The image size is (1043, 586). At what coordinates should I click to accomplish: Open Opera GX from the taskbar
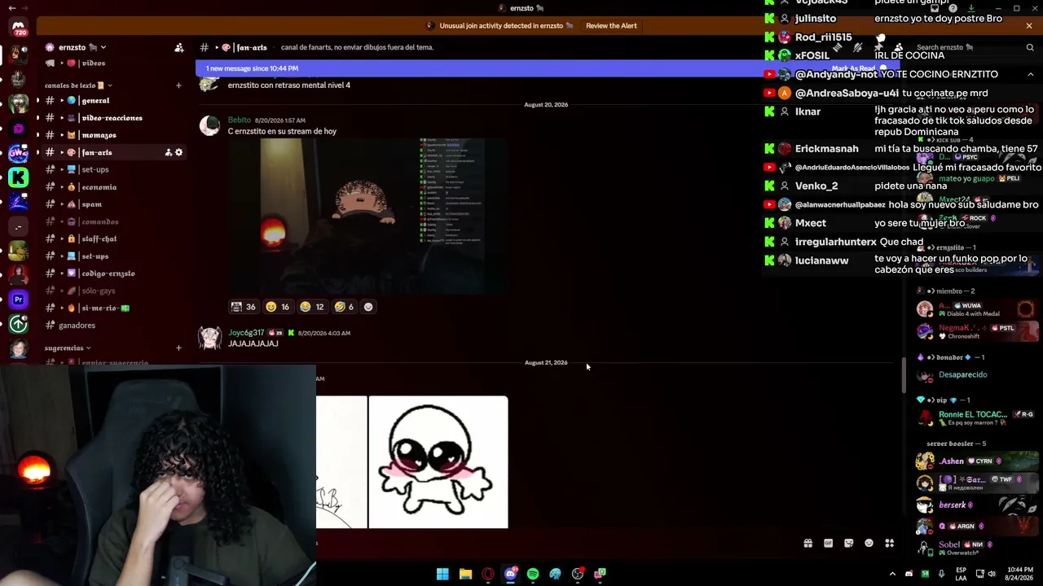click(x=488, y=574)
